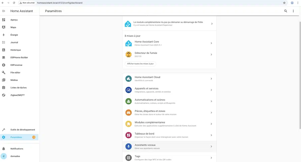Click the search magnifier in the Paramètres header
301x162 pixels.
(x=286, y=11)
